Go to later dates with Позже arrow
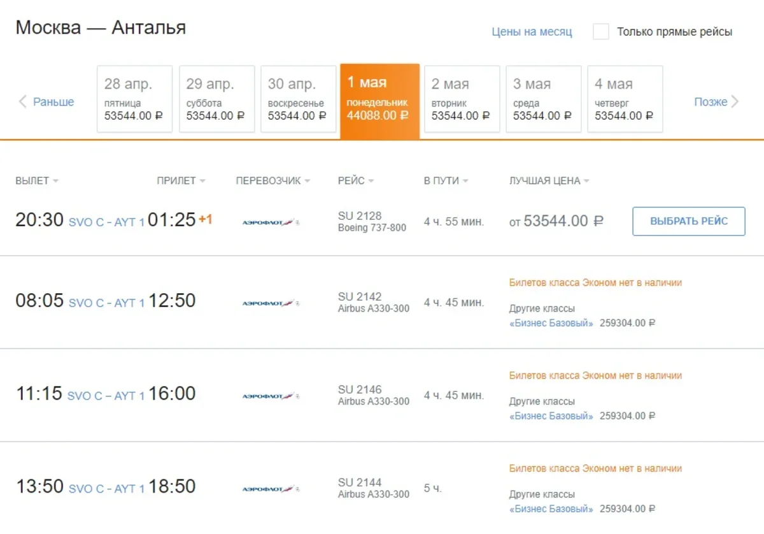Image resolution: width=764 pixels, height=534 pixels. click(x=716, y=102)
